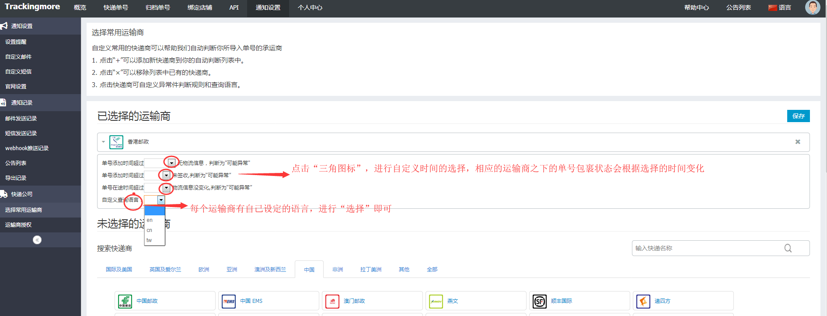The image size is (827, 316).
Task: Select the 递四方 carrier logo
Action: [x=643, y=301]
